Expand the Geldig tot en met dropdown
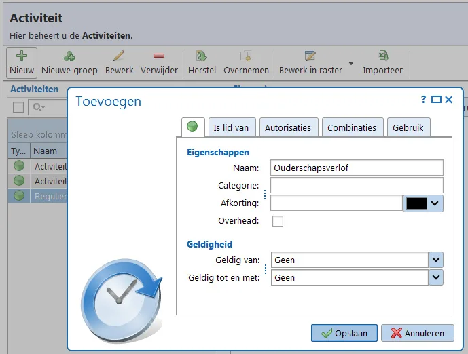Viewport: 468px width, 354px height. (x=436, y=277)
